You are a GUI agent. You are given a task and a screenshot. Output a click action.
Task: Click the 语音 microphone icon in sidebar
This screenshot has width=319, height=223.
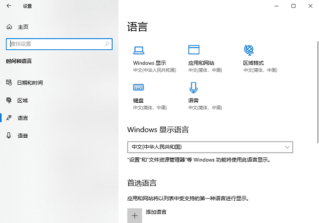pyautogui.click(x=9, y=136)
